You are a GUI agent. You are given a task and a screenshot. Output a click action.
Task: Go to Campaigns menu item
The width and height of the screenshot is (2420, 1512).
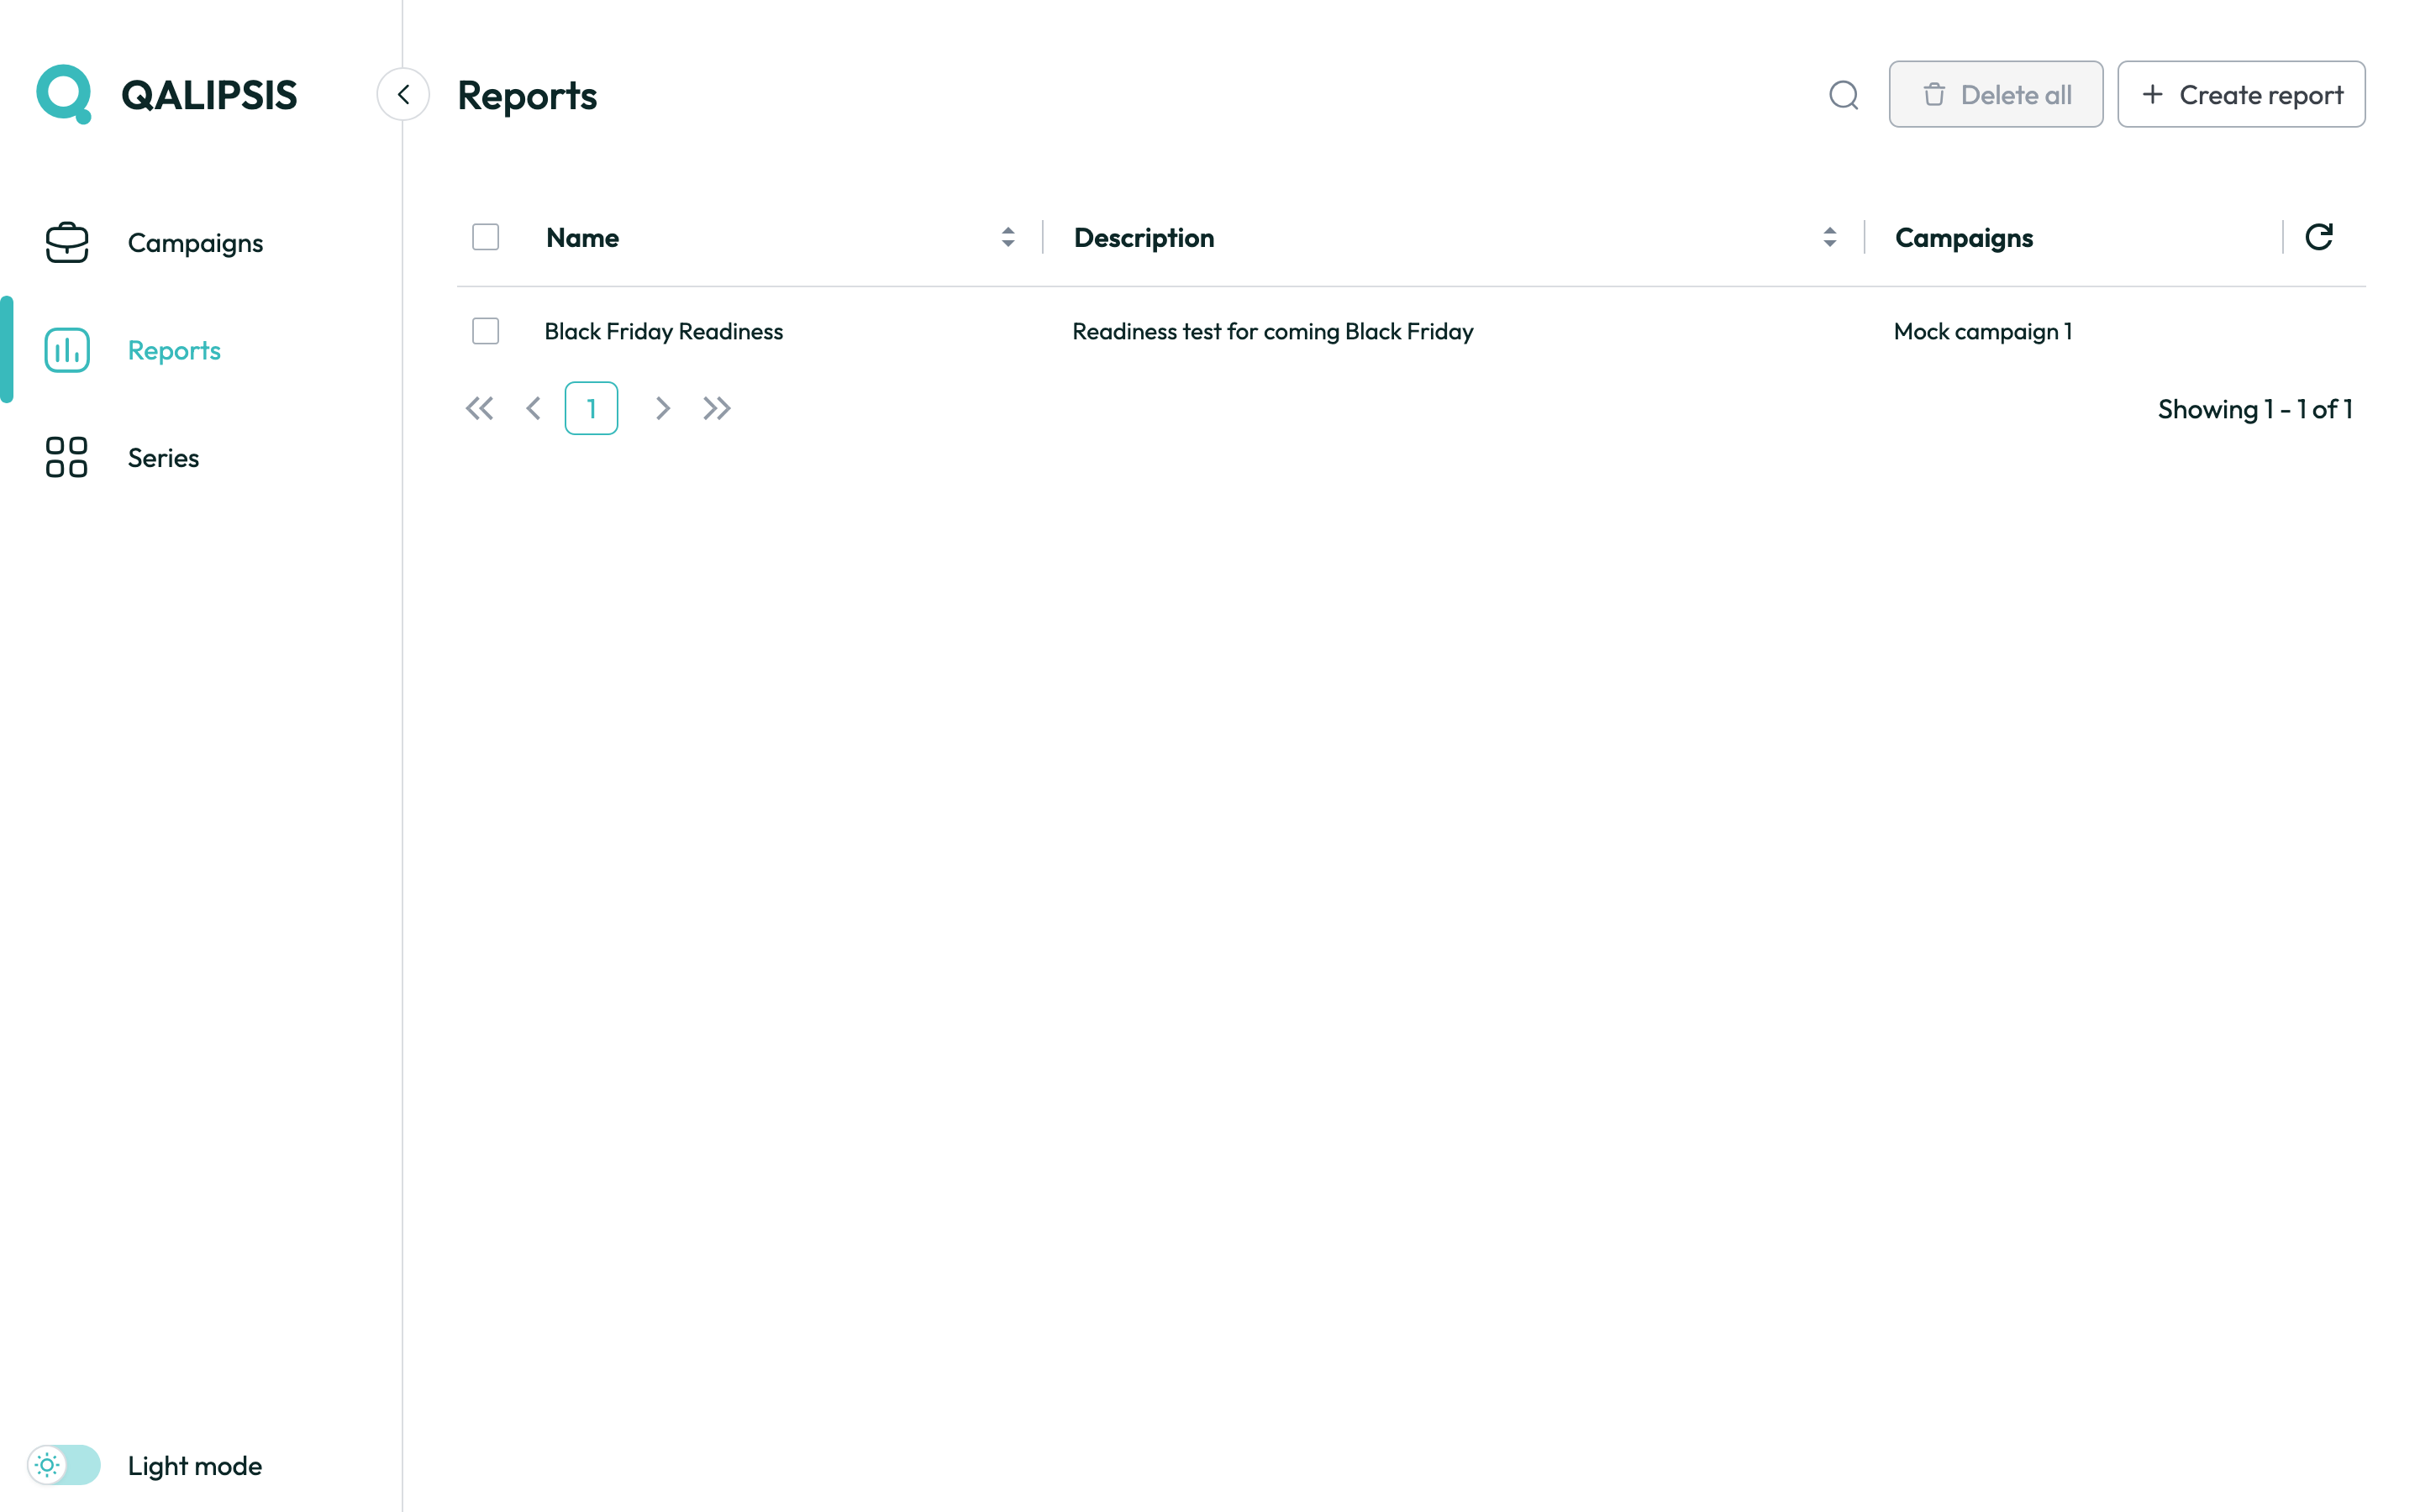pos(195,243)
